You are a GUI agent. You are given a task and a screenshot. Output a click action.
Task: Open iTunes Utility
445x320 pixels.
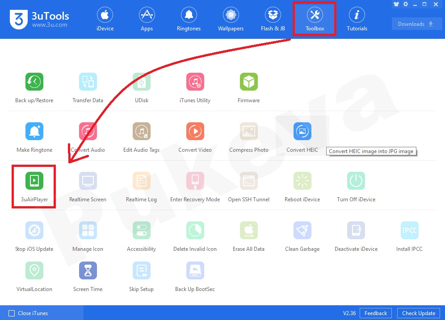[x=195, y=88]
